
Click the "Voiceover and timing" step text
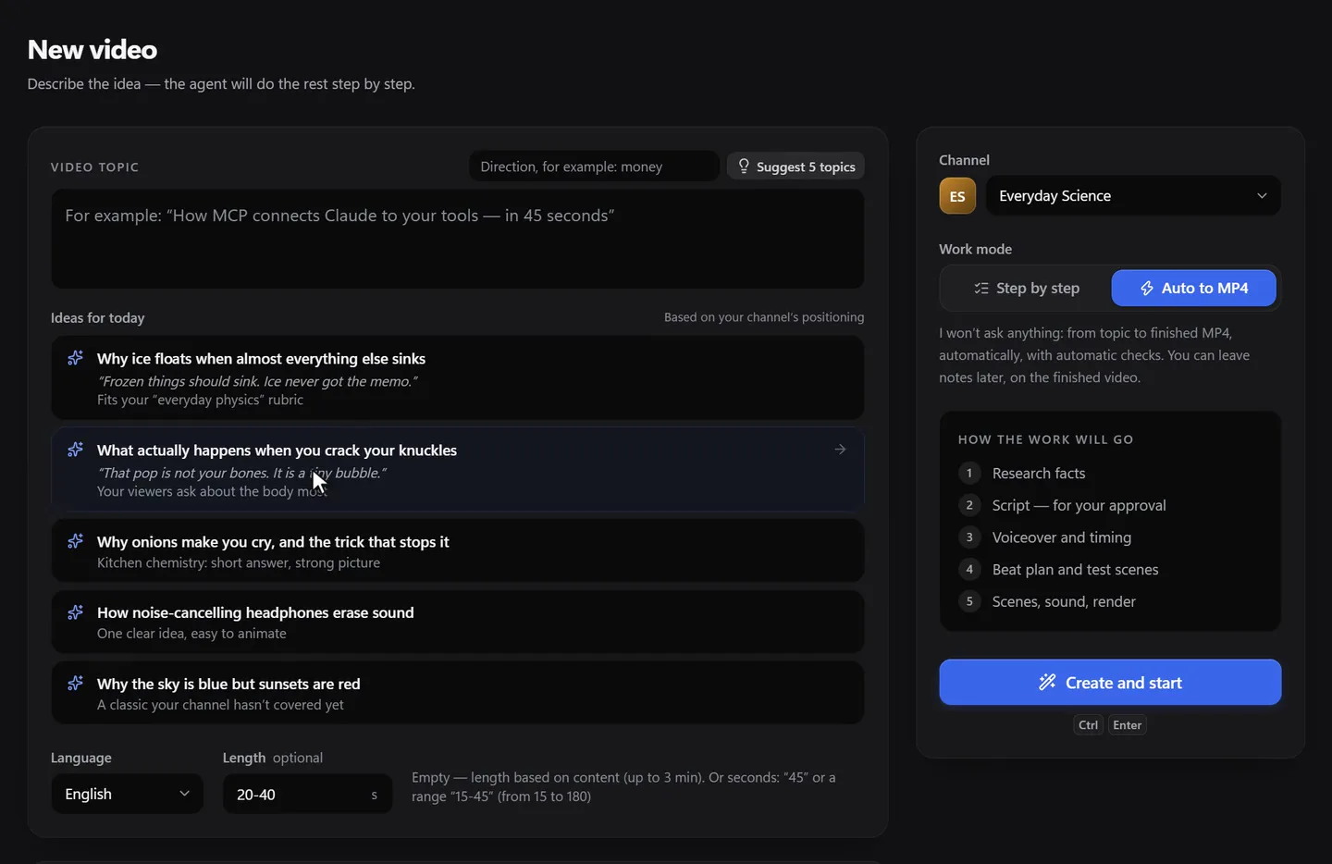click(1062, 537)
